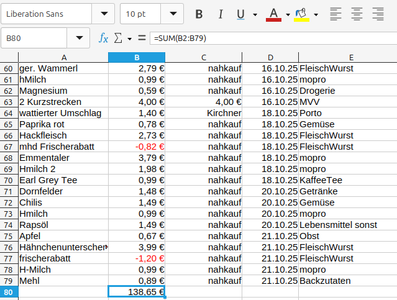Select the cell containing Hackfleisch
The height and width of the screenshot is (300, 397).
point(63,135)
